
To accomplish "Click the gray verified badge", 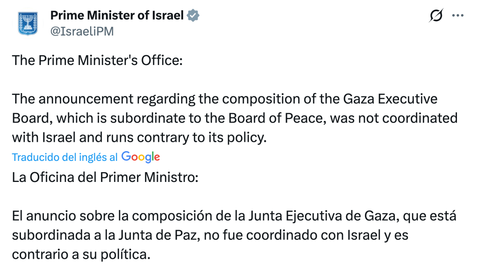I will pos(193,15).
